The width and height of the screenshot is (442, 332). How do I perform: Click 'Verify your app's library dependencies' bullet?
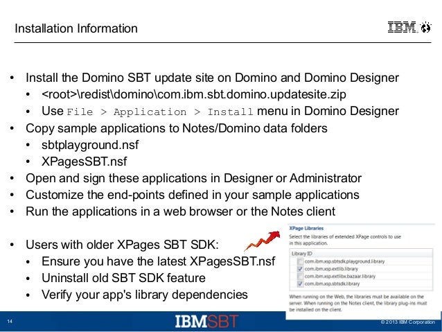click(x=145, y=295)
